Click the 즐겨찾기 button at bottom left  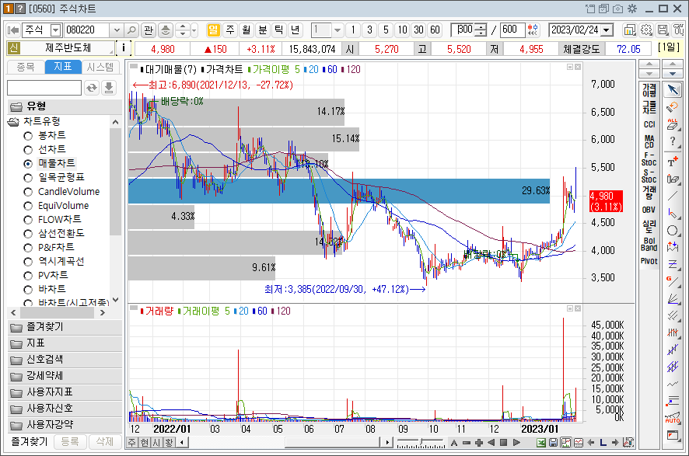[x=30, y=441]
